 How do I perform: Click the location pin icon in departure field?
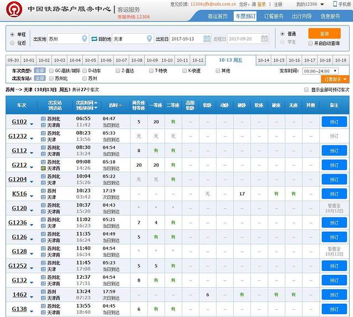pyautogui.click(x=84, y=39)
